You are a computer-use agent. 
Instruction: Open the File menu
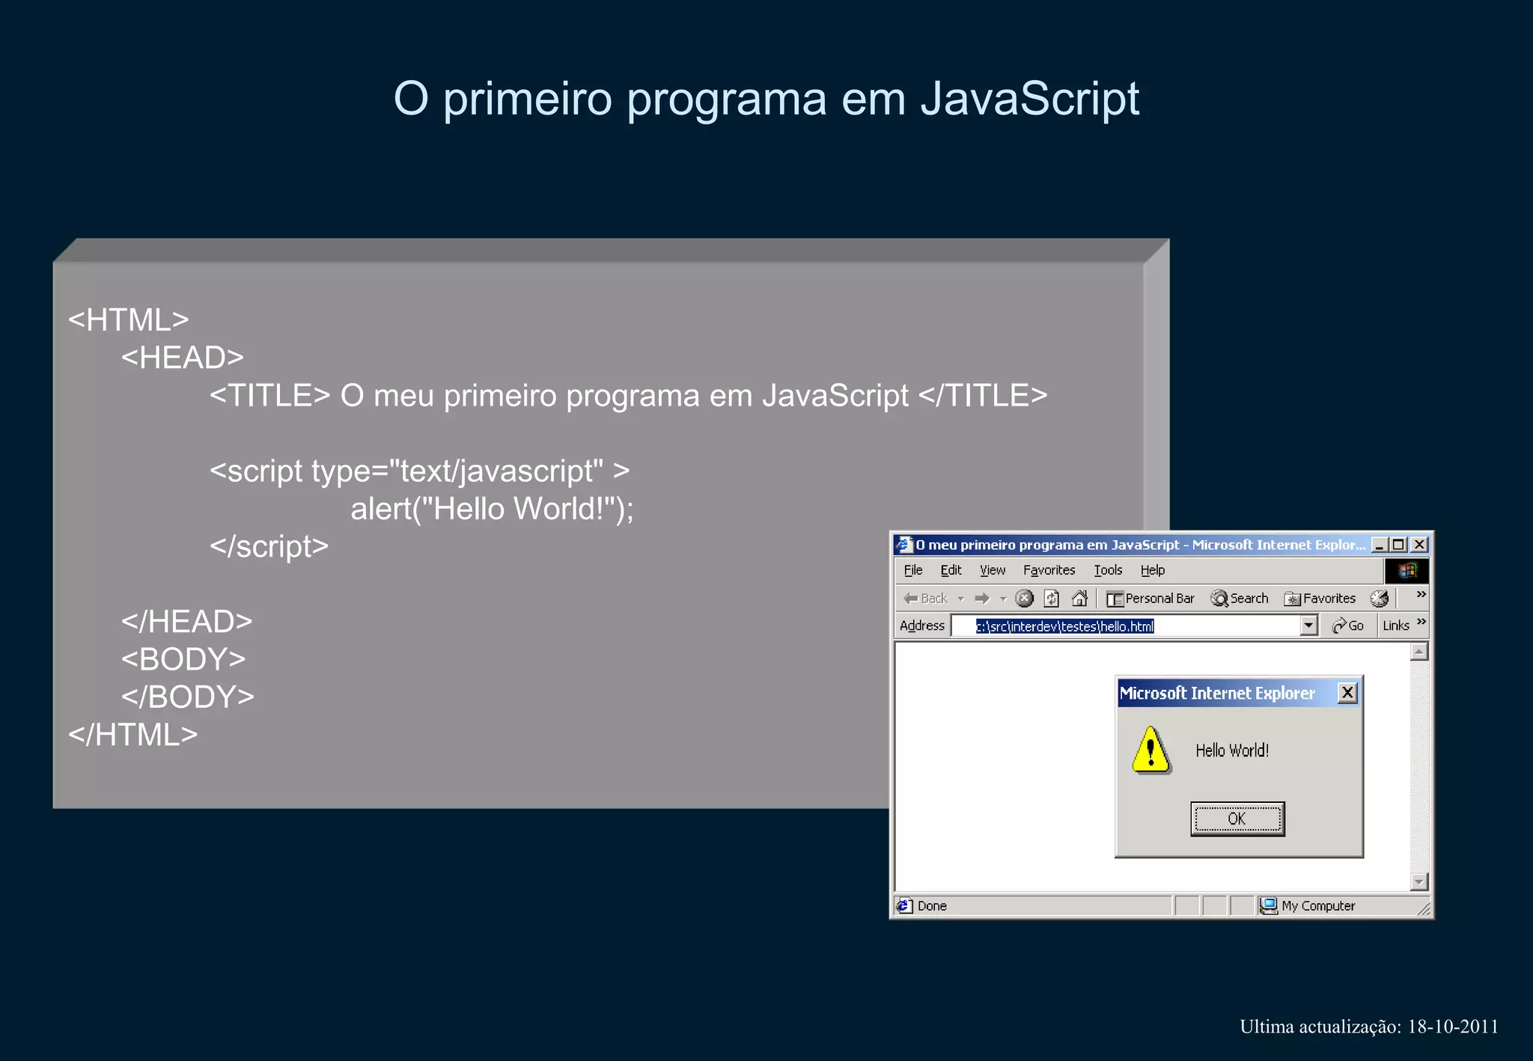(912, 570)
